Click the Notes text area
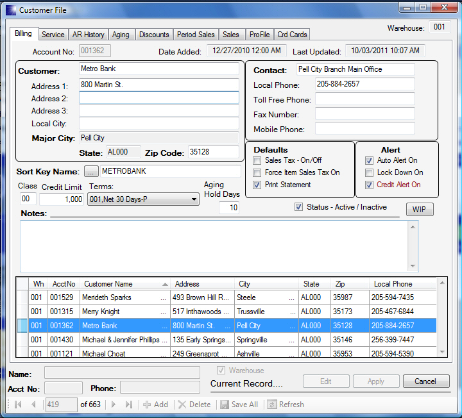Viewport: 462px width, 418px height. coord(219,246)
